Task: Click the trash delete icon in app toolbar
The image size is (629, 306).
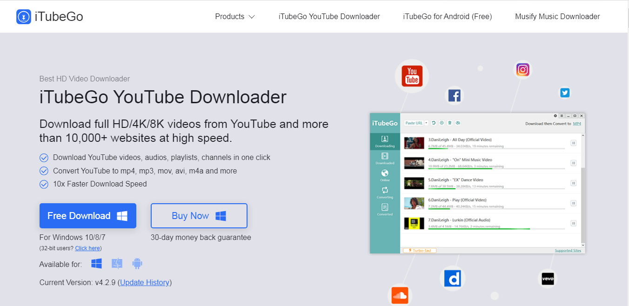Action: click(x=449, y=123)
